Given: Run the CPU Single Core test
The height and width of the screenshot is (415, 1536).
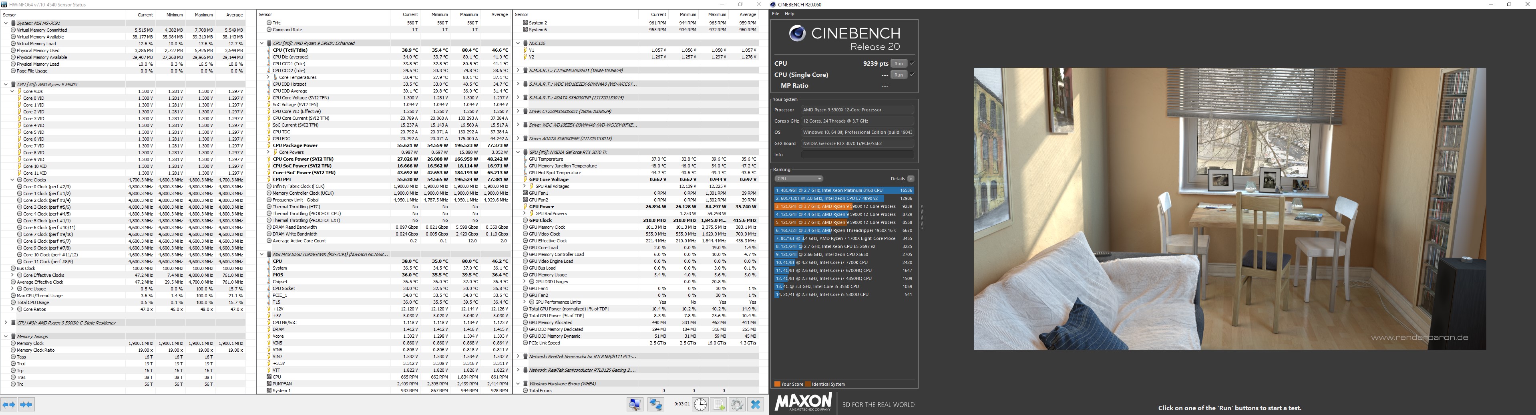Looking at the screenshot, I should (899, 75).
